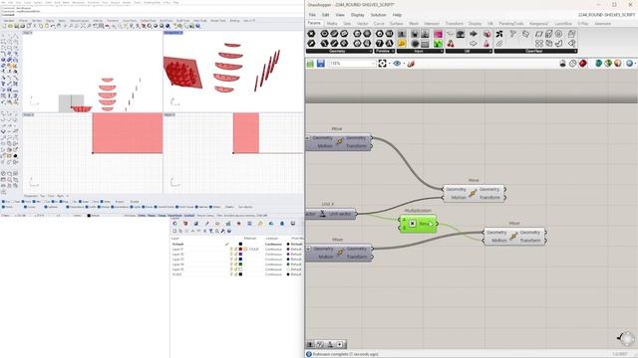Open the Solution menu in Grasshopper
Screen dimensions: 638x358
(x=378, y=15)
